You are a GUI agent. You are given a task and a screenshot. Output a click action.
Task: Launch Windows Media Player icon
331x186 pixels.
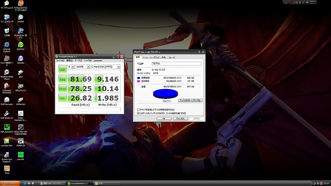click(7, 75)
